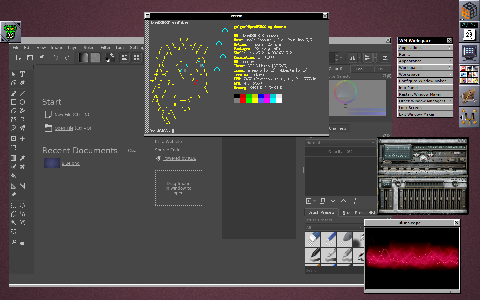This screenshot has width=480, height=300.
Task: Select the Elliptical Selection tool
Action: click(22, 205)
